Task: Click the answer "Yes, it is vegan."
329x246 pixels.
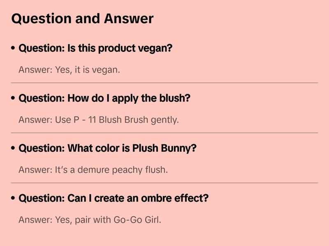Action: coord(69,70)
